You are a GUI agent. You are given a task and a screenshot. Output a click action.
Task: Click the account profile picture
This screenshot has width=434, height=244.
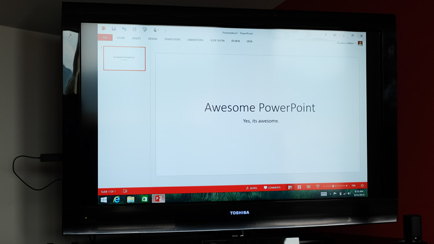pos(360,43)
